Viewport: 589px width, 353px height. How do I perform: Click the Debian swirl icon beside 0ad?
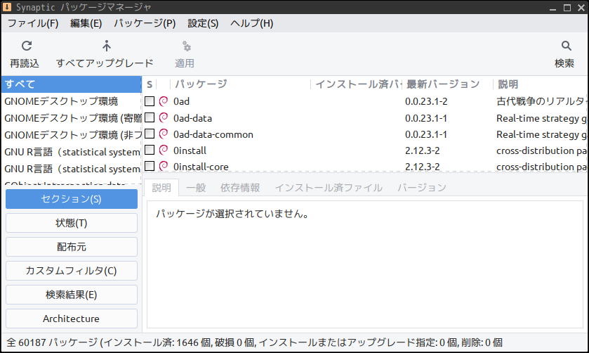[x=164, y=101]
